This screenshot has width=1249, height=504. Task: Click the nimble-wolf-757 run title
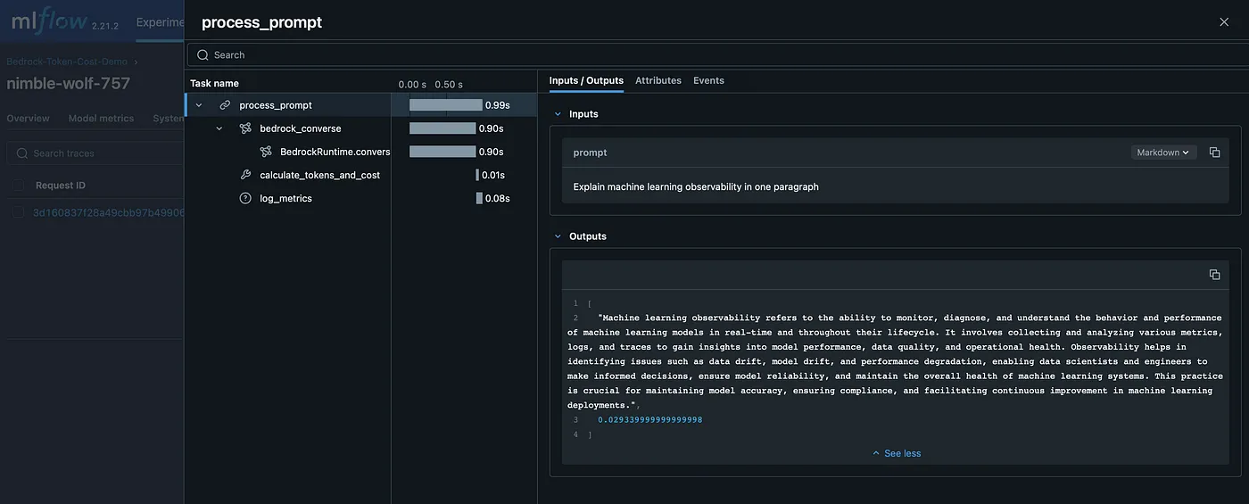click(69, 84)
